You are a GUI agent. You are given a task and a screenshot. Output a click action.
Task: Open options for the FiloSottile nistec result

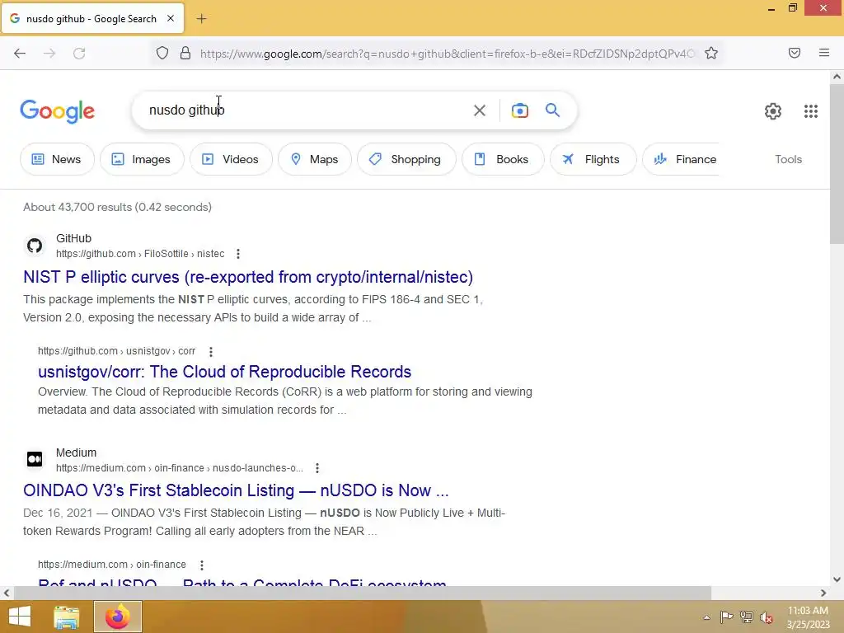click(x=238, y=254)
